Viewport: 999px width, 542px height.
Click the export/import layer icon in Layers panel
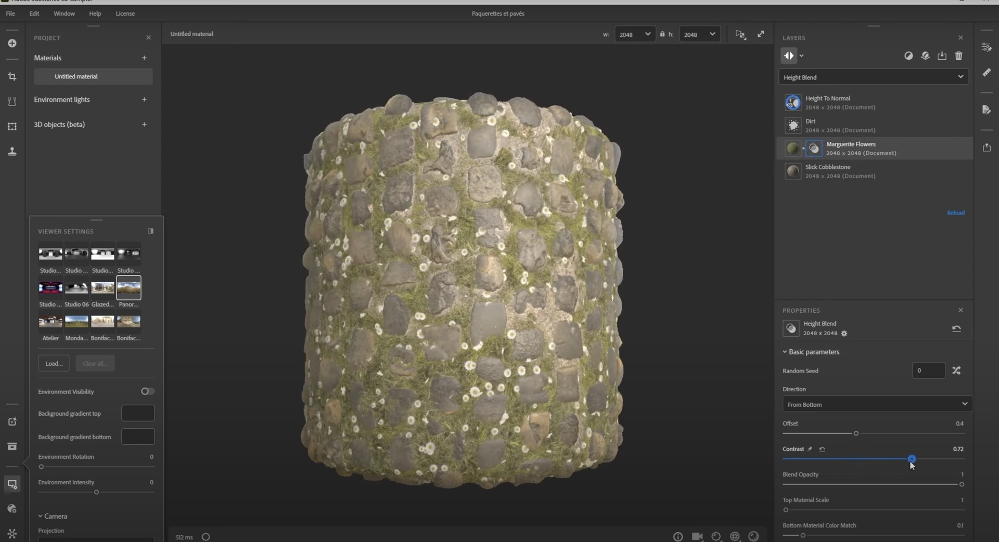point(942,56)
